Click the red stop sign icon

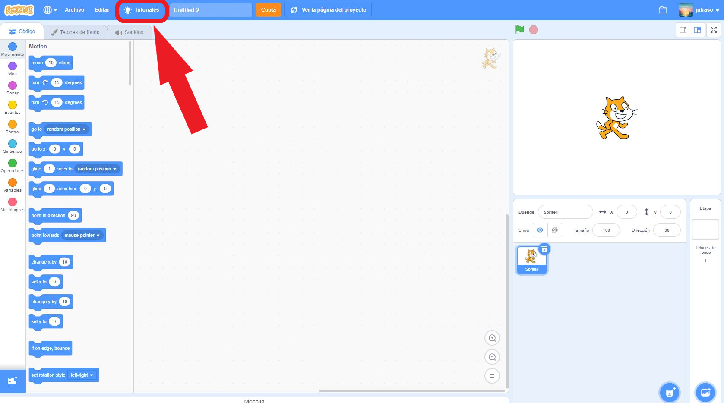click(534, 29)
